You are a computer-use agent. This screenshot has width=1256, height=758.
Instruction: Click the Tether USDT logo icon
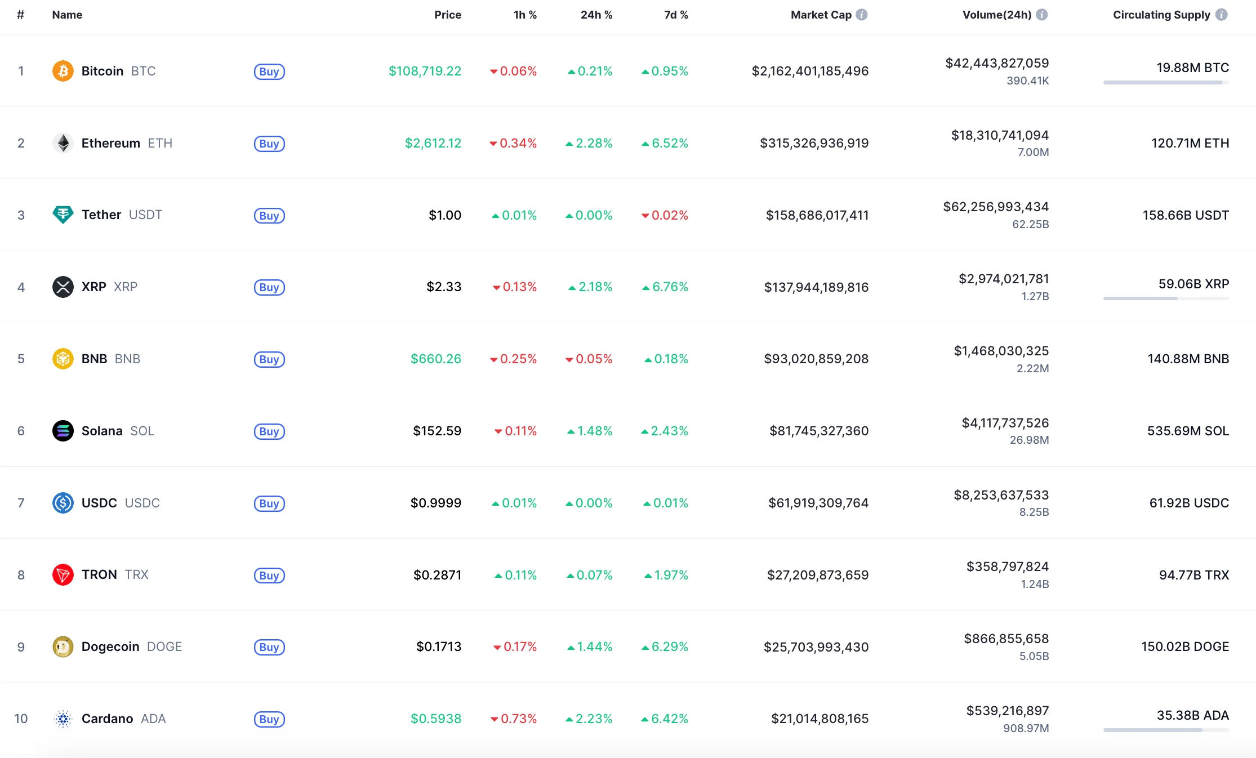pyautogui.click(x=63, y=215)
